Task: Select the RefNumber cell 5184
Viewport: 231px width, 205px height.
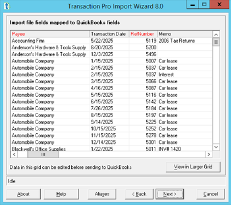Action: (x=143, y=109)
